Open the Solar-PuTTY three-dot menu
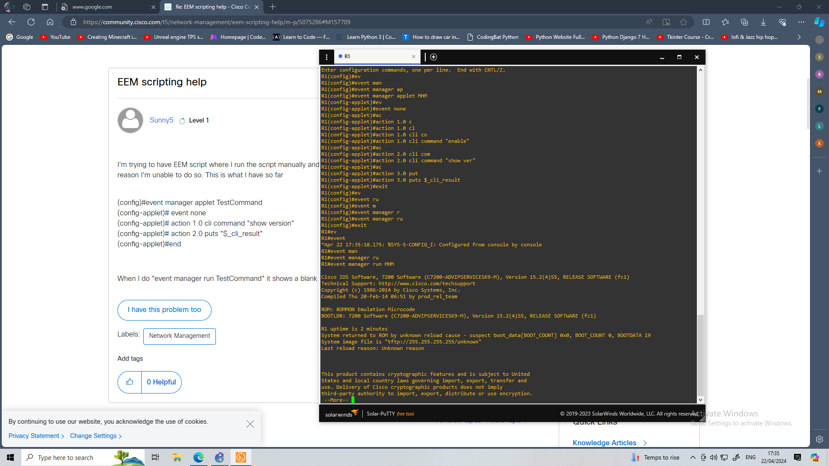Screen dimensions: 829x466 coord(326,57)
